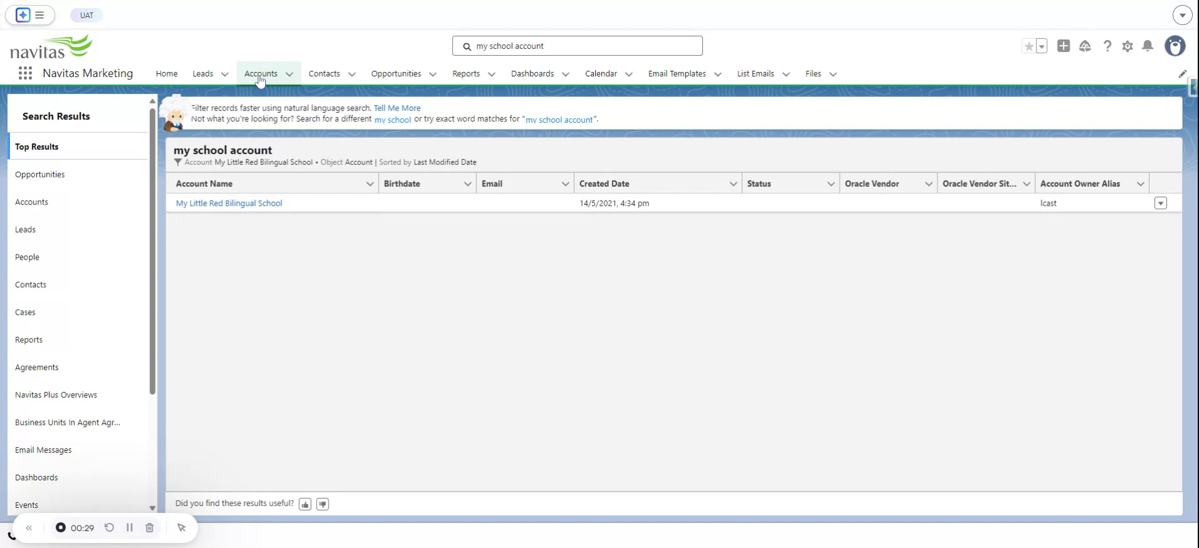
Task: Expand the Accounts tab dropdown chevron
Action: click(x=289, y=74)
